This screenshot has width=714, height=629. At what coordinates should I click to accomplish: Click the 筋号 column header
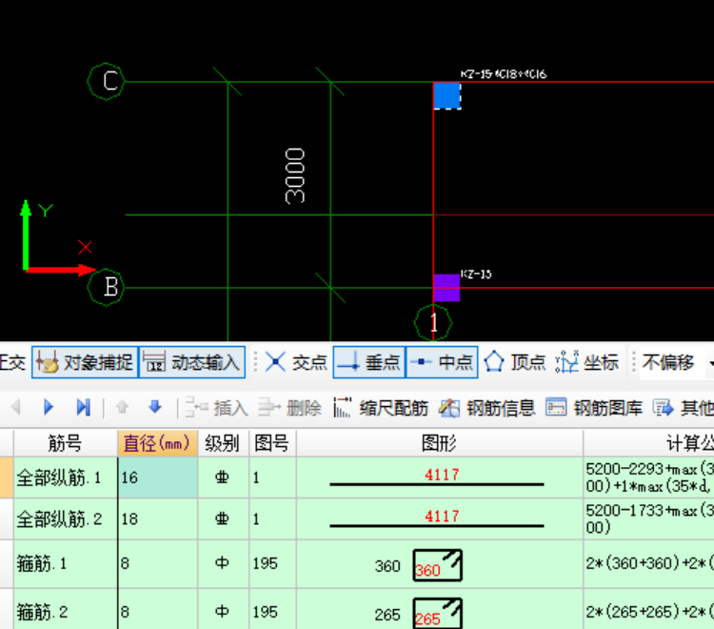[65, 442]
